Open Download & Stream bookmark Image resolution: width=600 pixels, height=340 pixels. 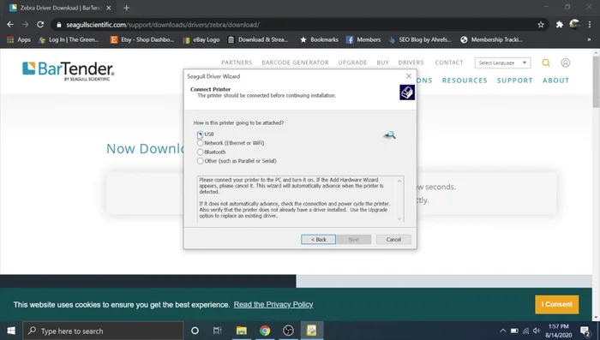(x=257, y=39)
